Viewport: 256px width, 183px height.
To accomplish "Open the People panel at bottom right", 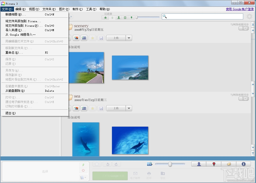I will coord(198,164).
